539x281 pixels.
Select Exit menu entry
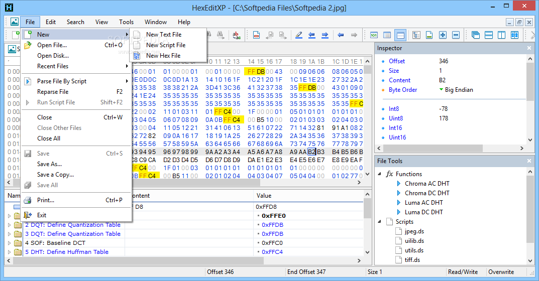pyautogui.click(x=76, y=215)
